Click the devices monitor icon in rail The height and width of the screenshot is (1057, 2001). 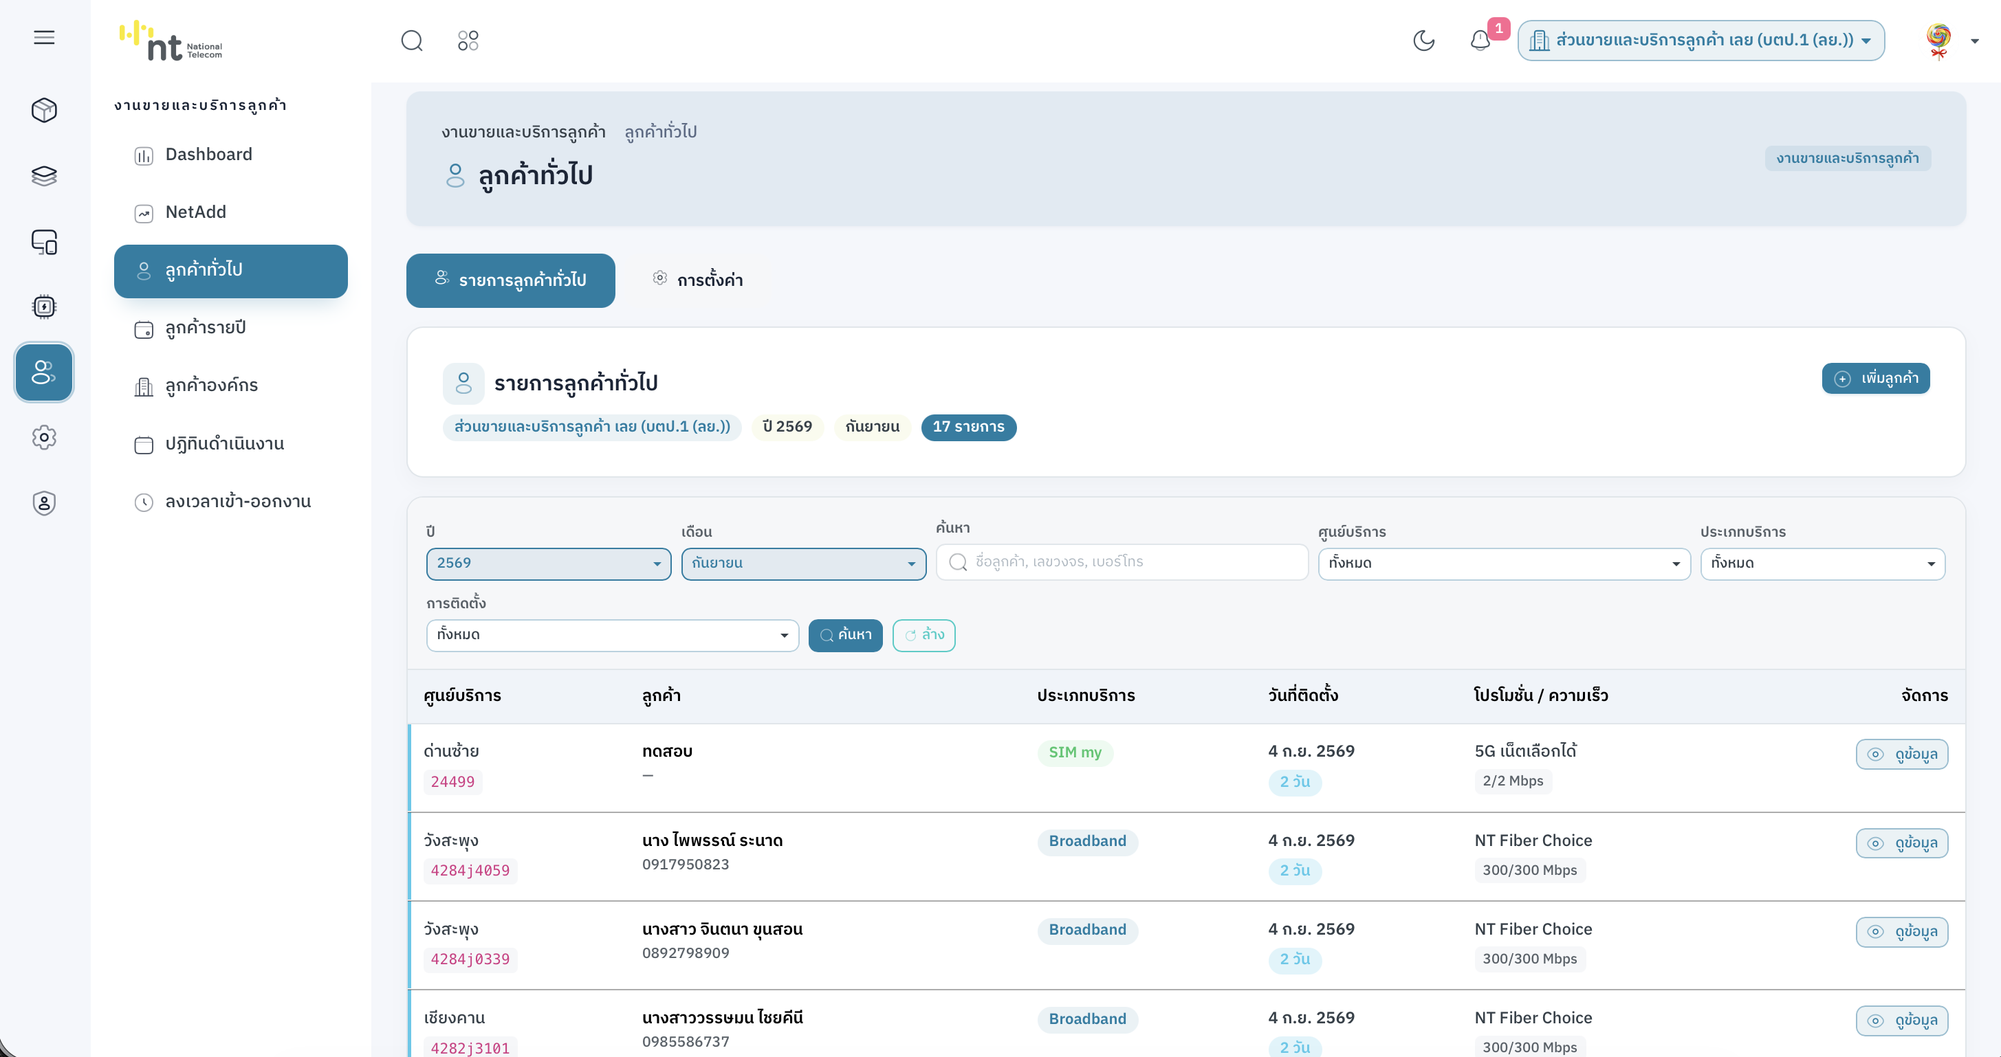tap(44, 241)
